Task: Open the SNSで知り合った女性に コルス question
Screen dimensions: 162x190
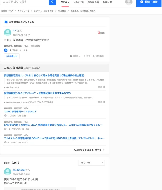Action: pyautogui.click(x=53, y=125)
